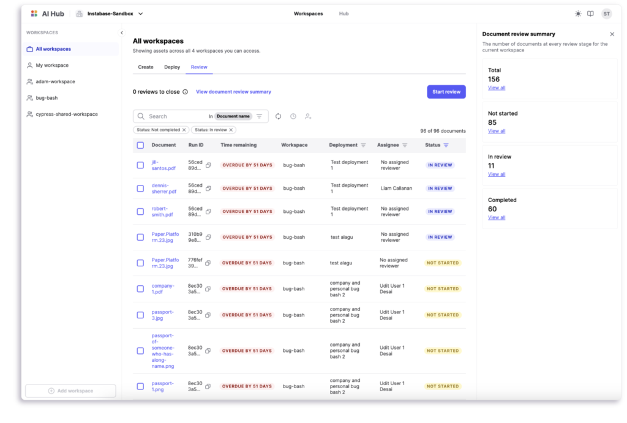Switch to the Deploy tab

[172, 67]
